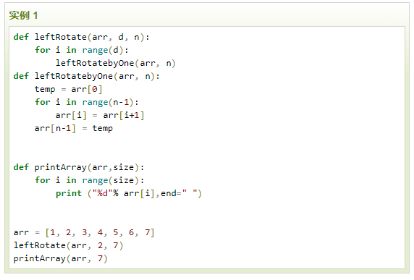This screenshot has width=414, height=280.
Task: Click the leftRotate(arr, 2, 7) call
Action: click(x=68, y=245)
